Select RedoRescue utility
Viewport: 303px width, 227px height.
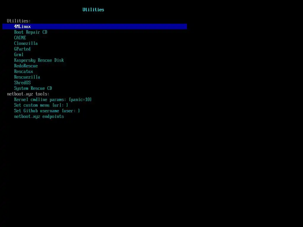26,66
